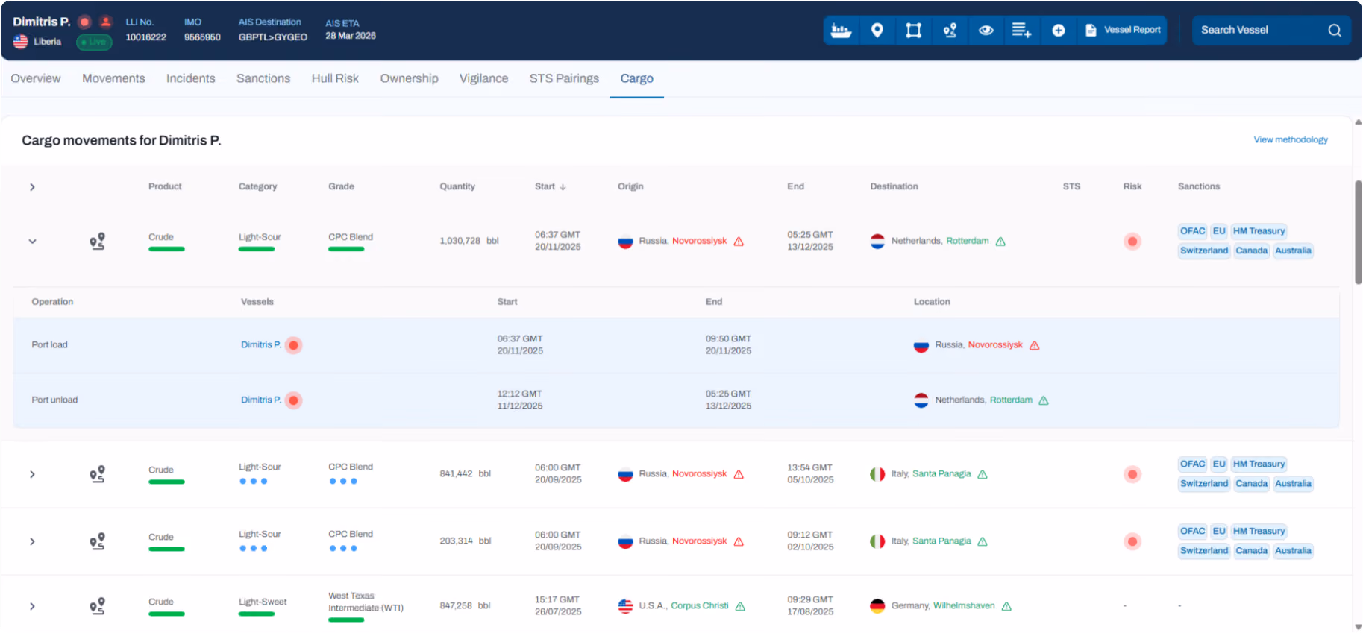Expand the 847,258 bbl Corpus Christi row
1363x633 pixels.
pos(32,606)
